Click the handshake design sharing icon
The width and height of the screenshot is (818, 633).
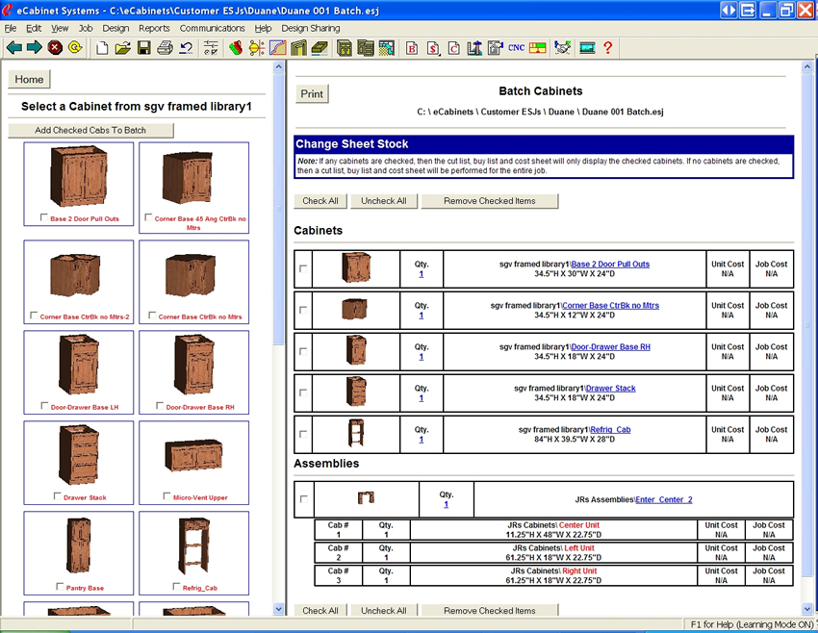tap(562, 48)
